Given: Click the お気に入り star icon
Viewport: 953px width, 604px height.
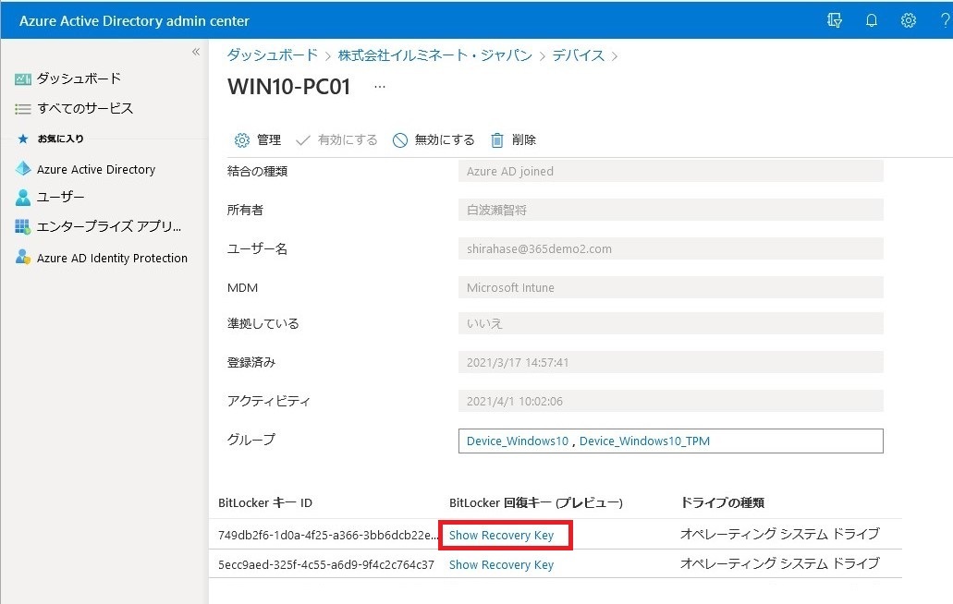Looking at the screenshot, I should click(23, 139).
